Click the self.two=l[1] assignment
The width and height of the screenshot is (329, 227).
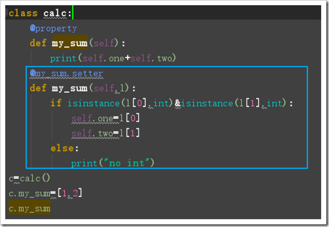[106, 133]
